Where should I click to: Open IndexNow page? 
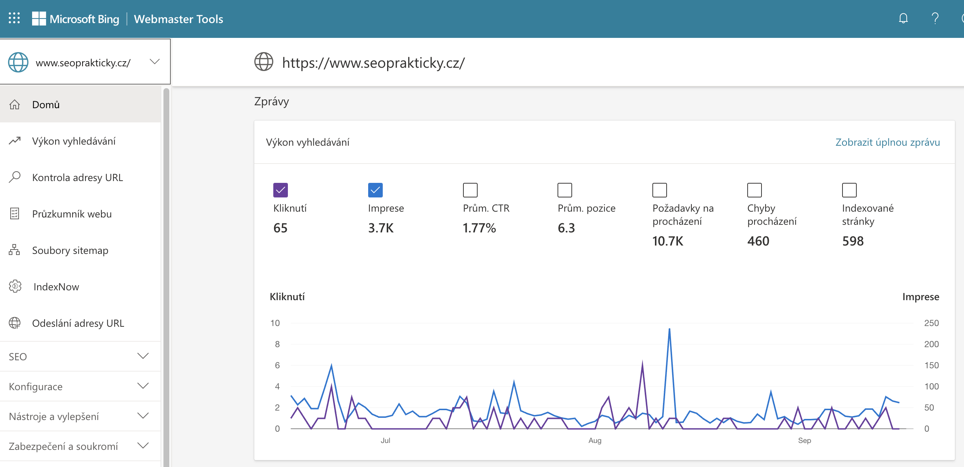pyautogui.click(x=80, y=287)
